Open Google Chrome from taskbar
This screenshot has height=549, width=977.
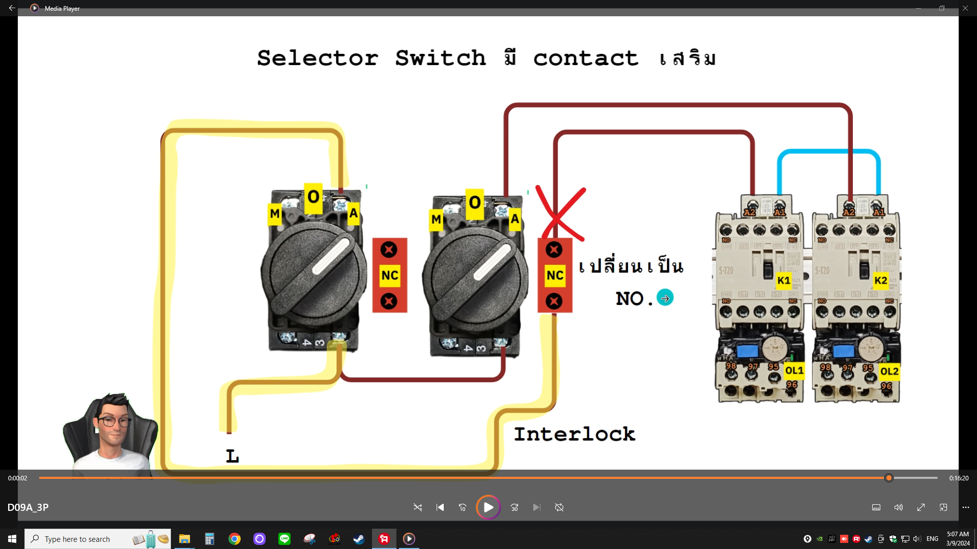click(235, 539)
